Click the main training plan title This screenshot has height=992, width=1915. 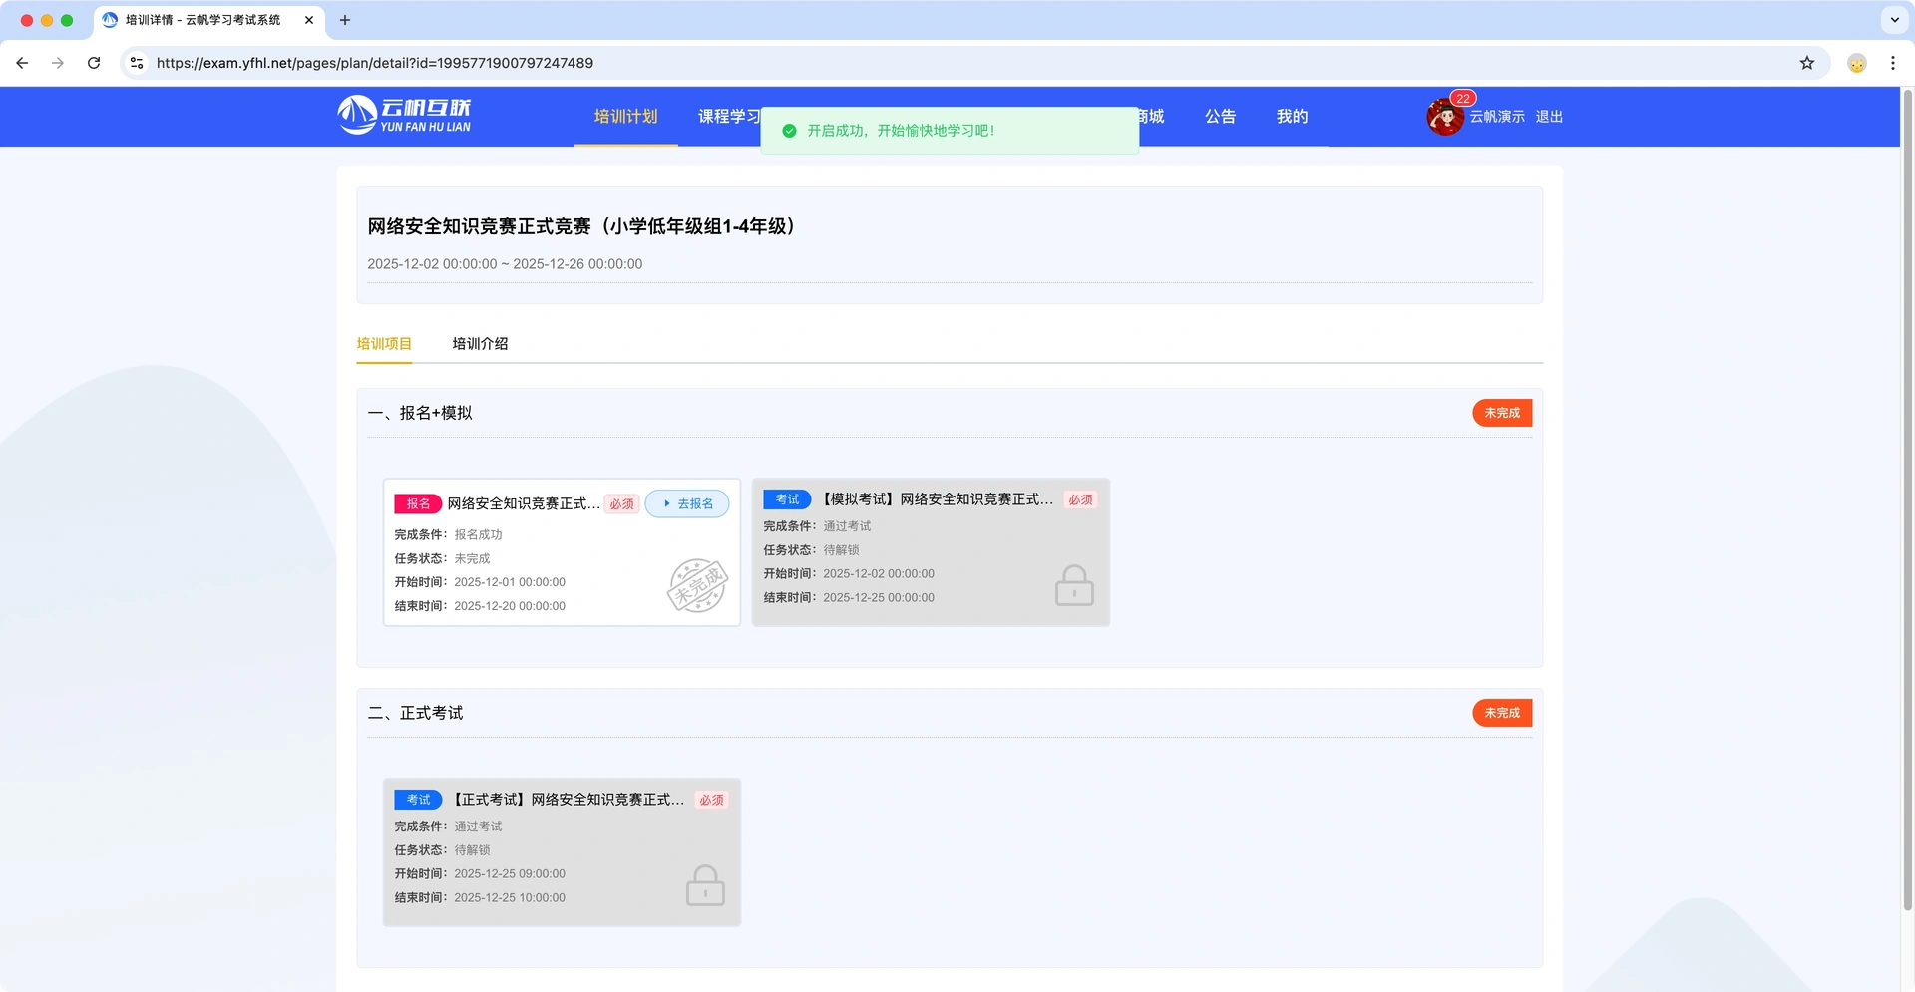click(x=582, y=226)
